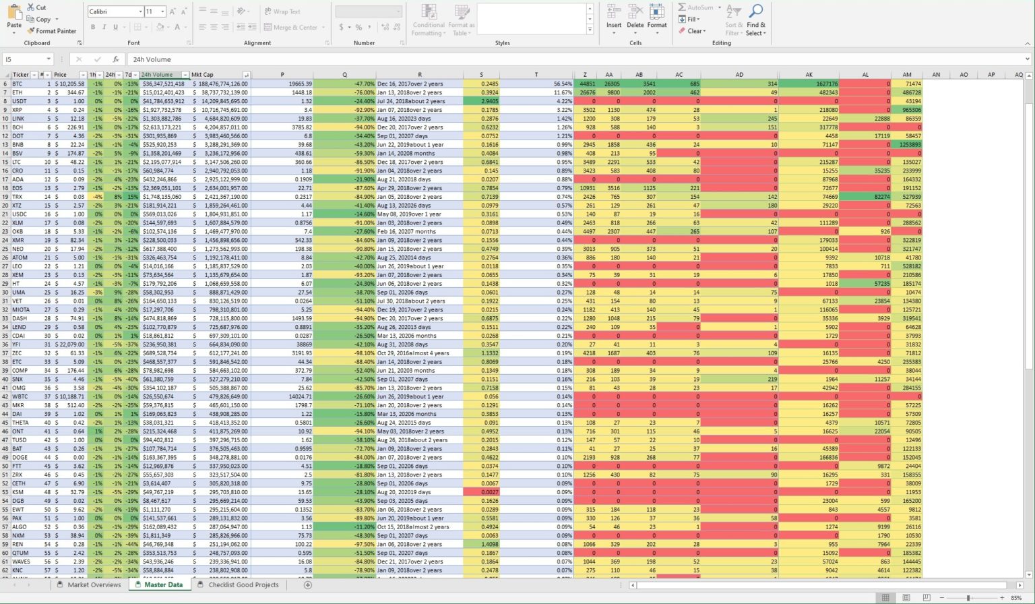Toggle Align Left
The width and height of the screenshot is (1035, 604).
click(x=203, y=27)
